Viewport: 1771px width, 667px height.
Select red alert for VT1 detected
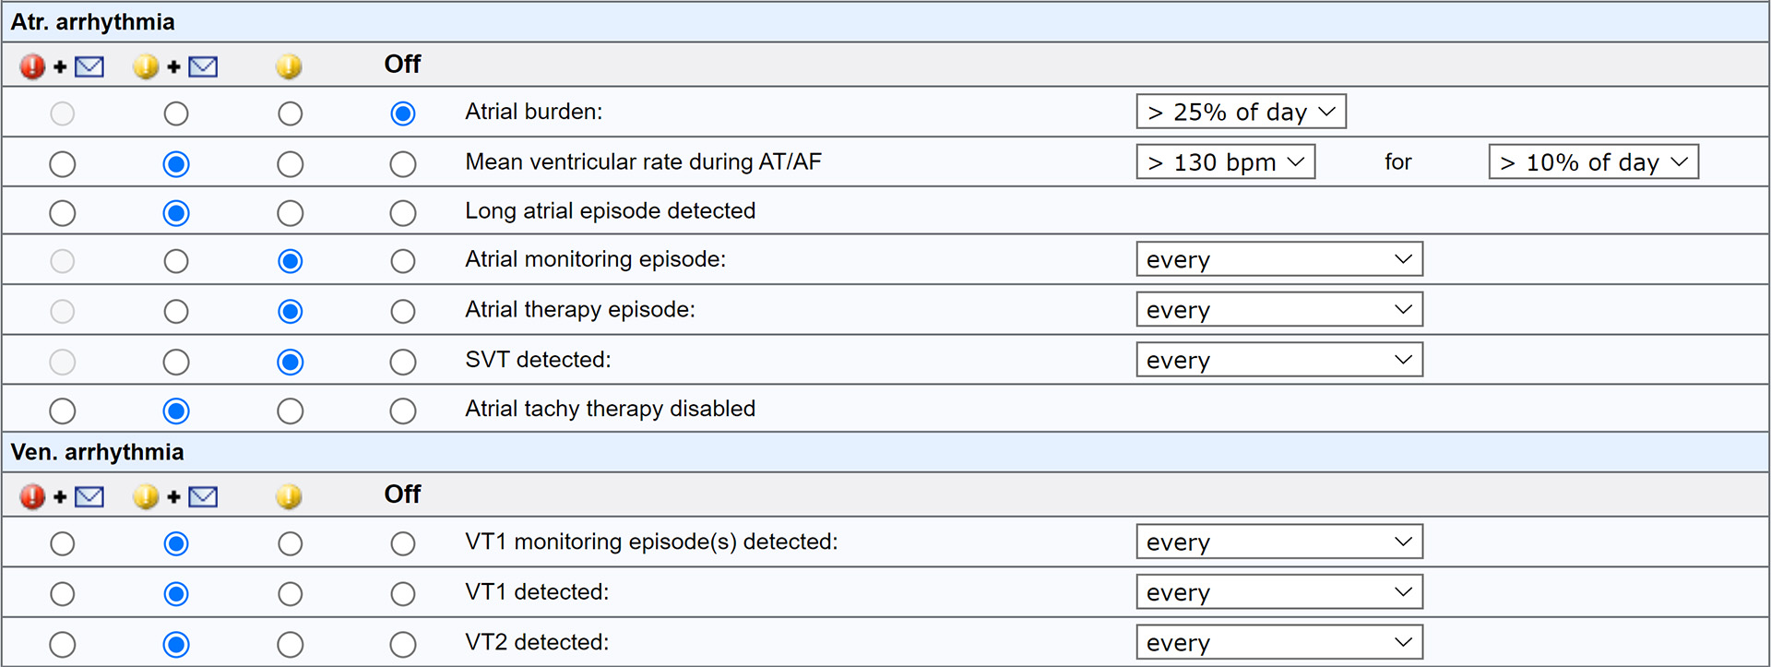click(x=63, y=593)
